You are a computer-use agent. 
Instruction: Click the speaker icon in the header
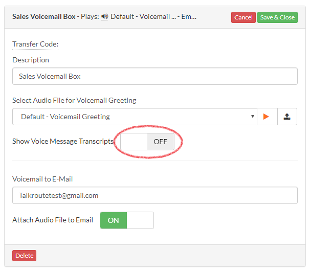click(104, 16)
